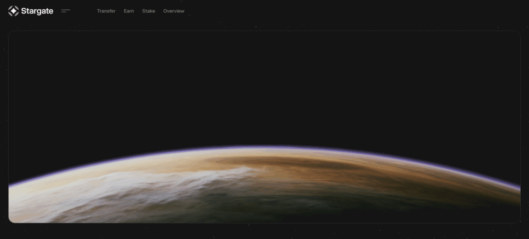
Task: Click the top-left corner of banner panel
Action: tap(11, 33)
